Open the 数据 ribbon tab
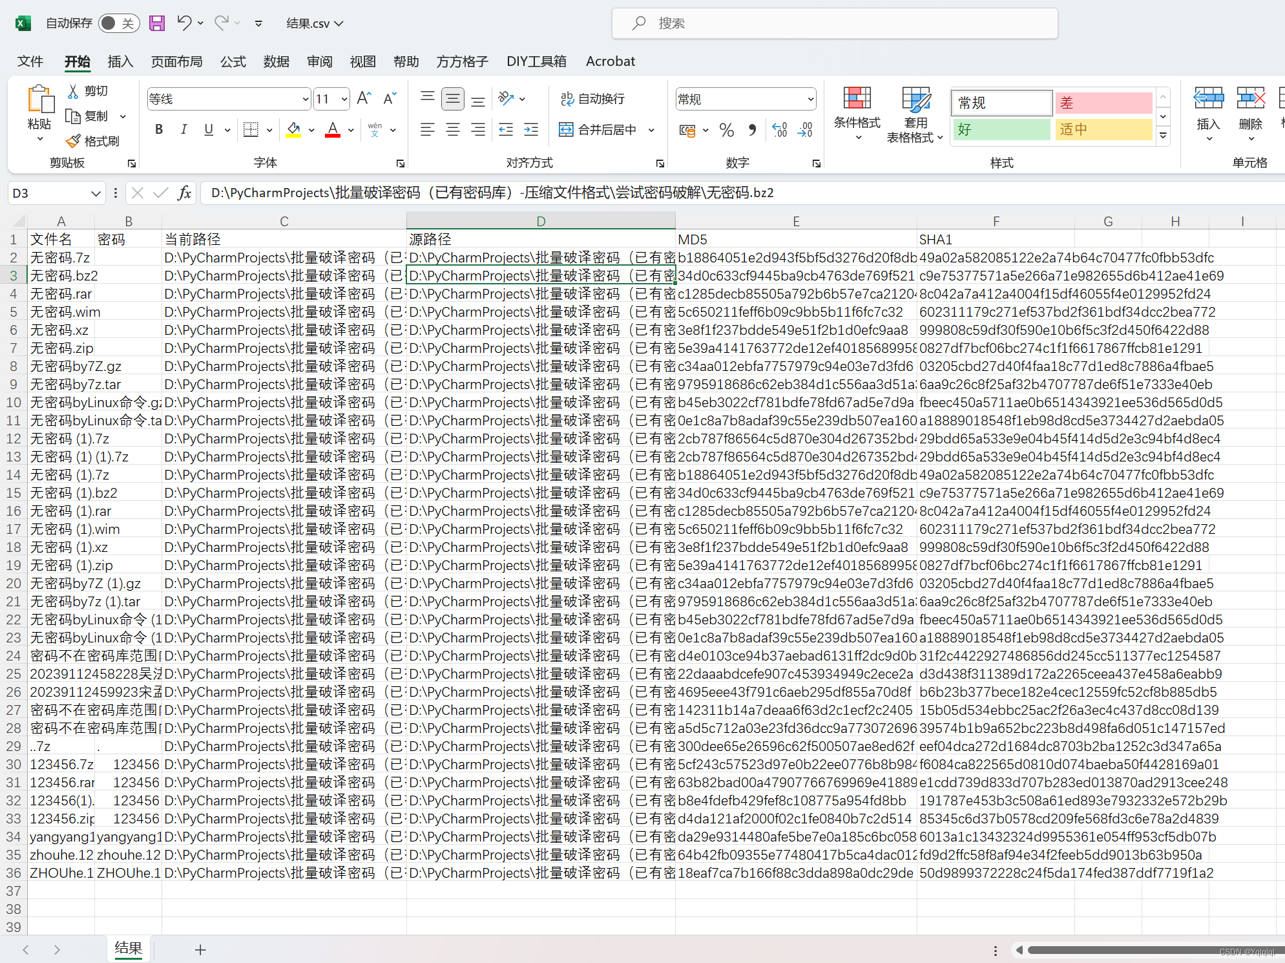 pos(276,61)
